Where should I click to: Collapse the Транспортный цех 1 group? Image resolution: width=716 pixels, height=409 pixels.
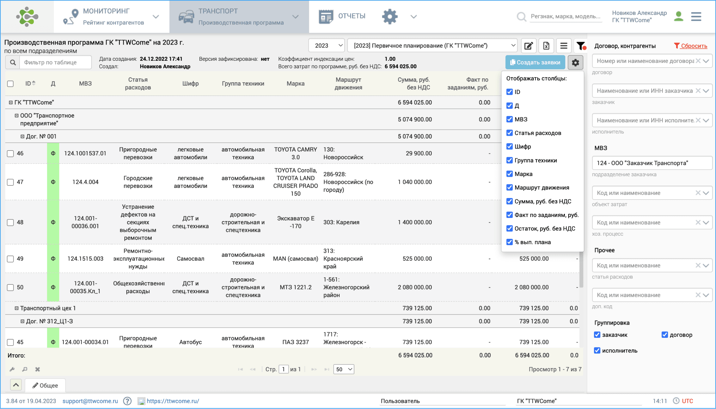coord(16,308)
